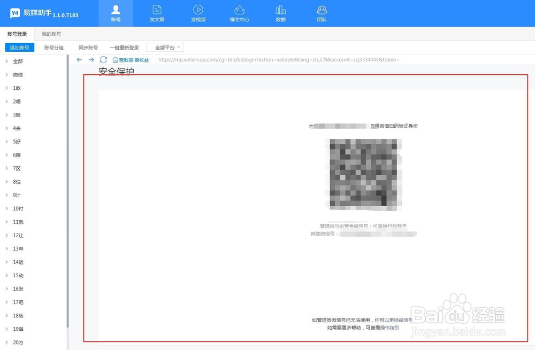Click the WeChat verification QR code

[363, 175]
